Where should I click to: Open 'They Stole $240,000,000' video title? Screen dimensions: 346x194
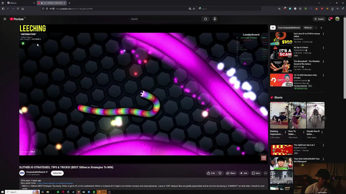click(307, 160)
